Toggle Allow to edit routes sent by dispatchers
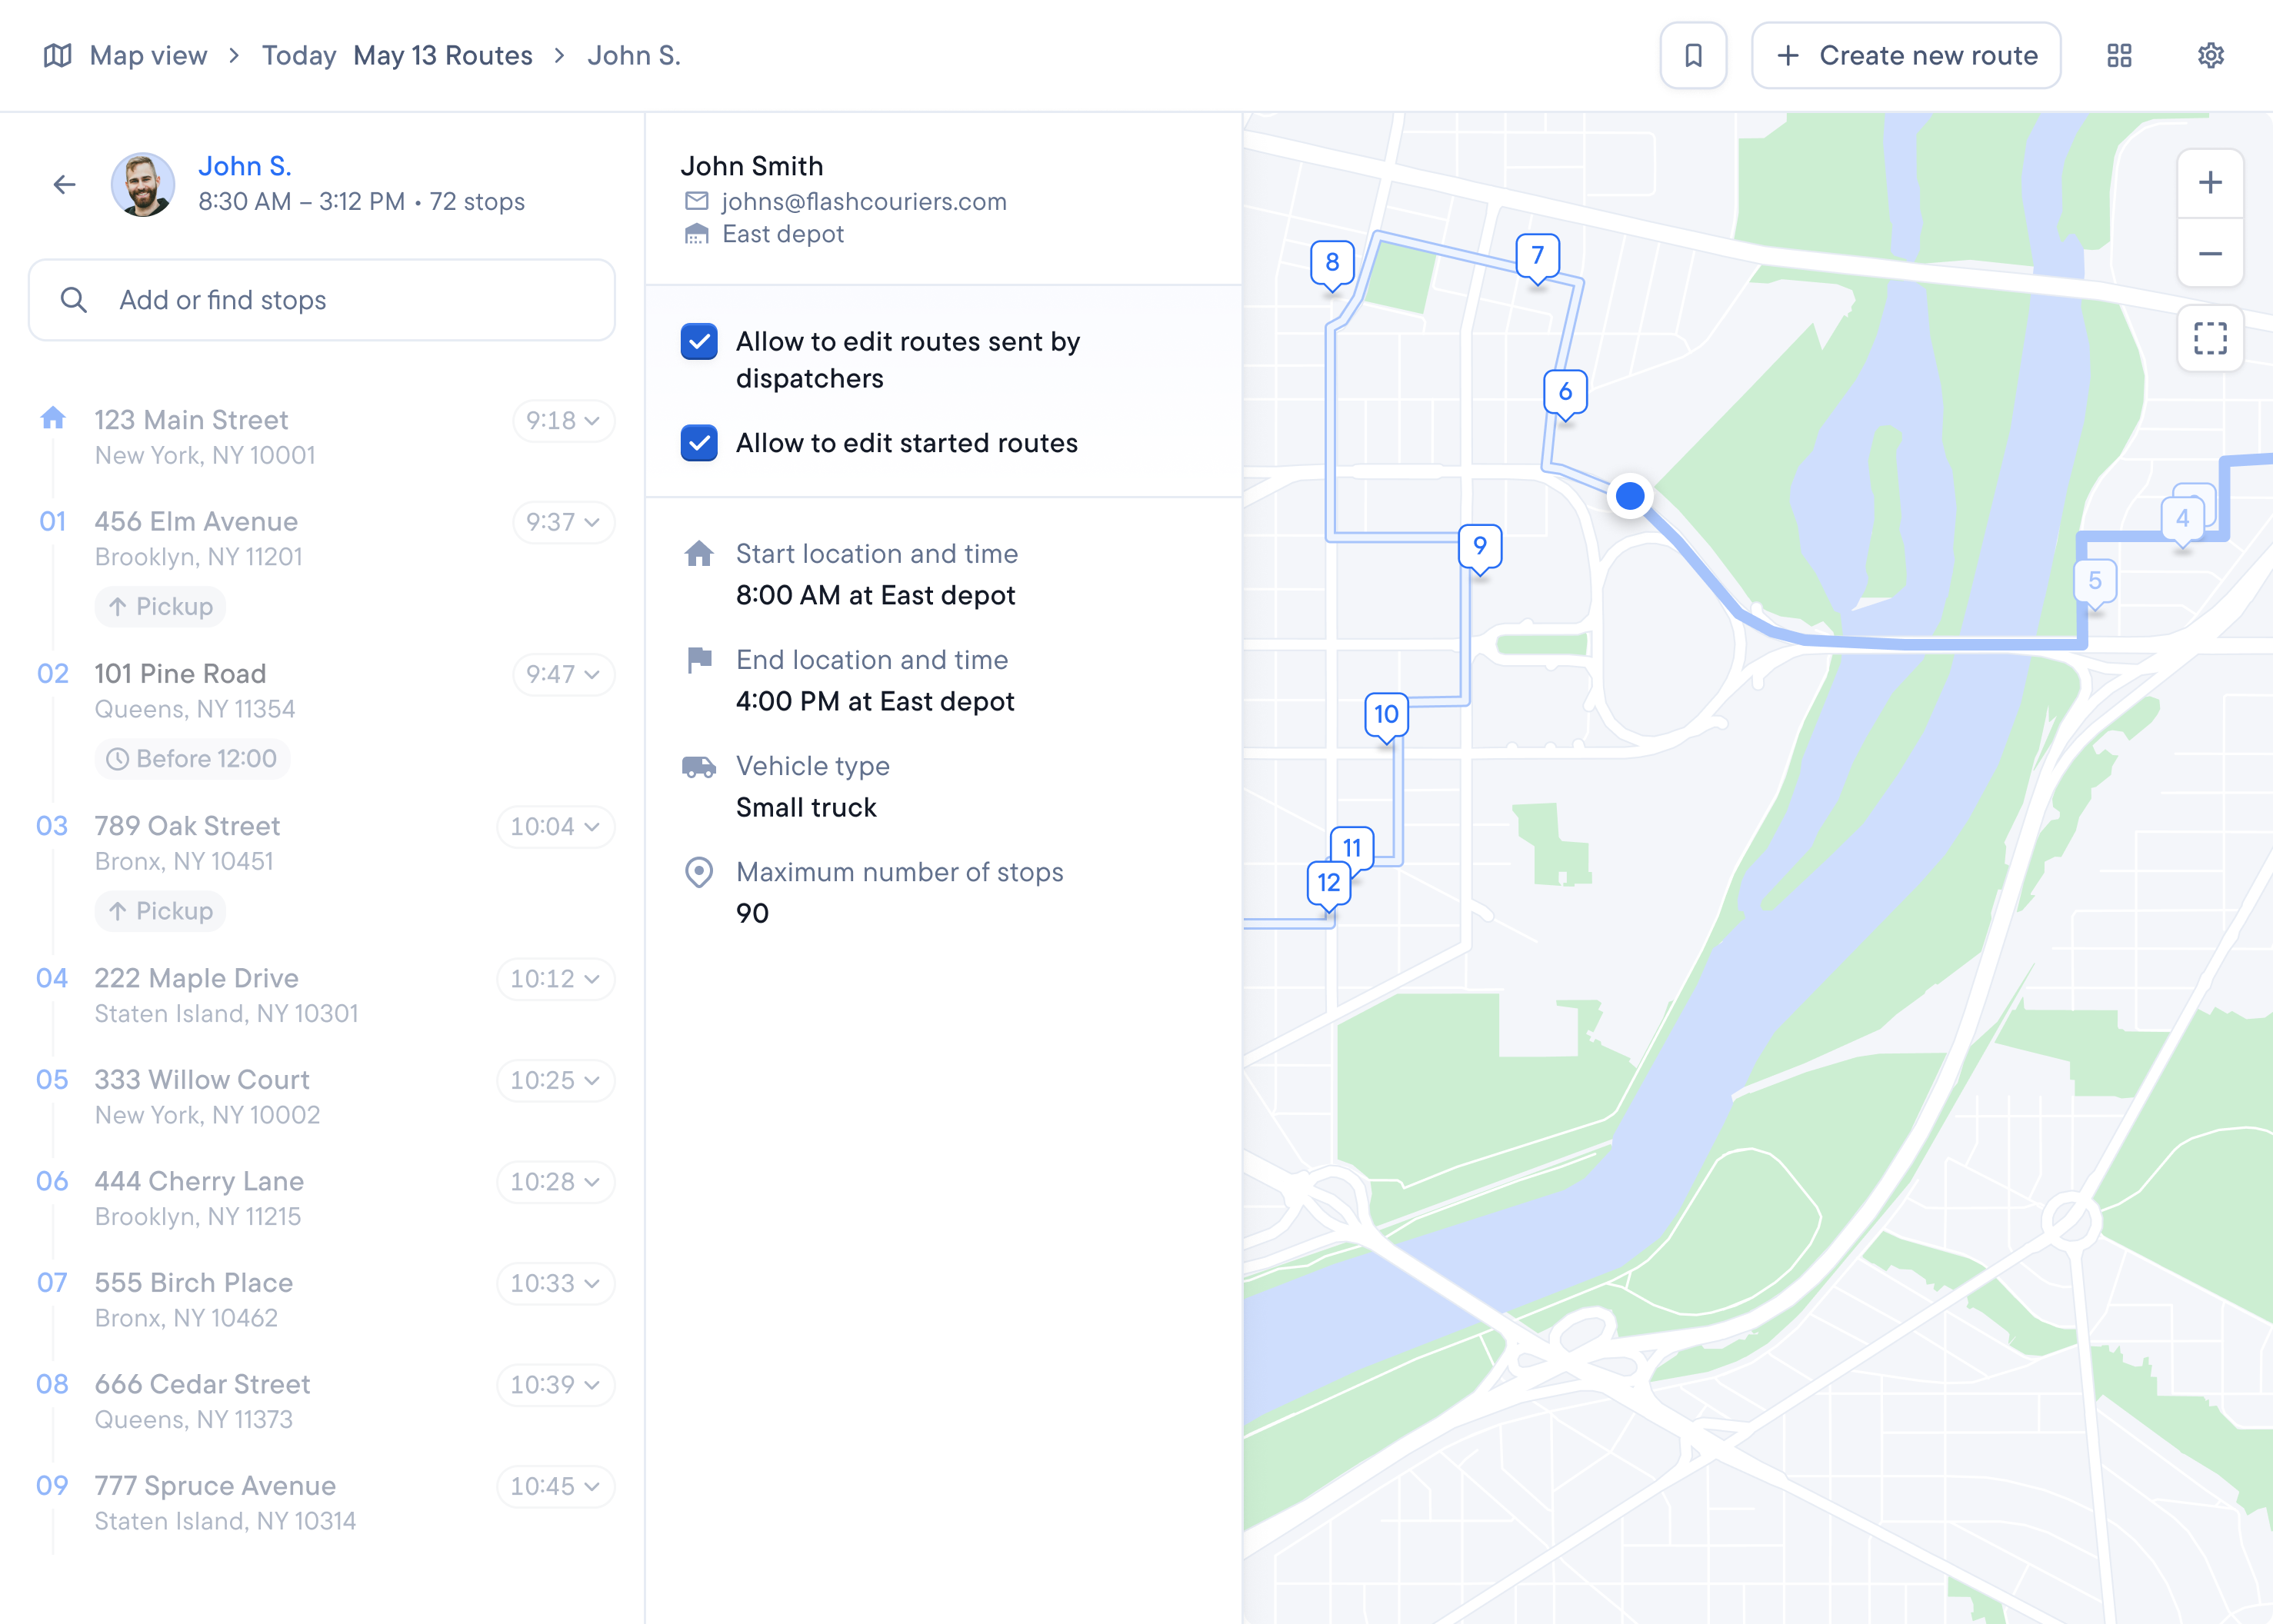This screenshot has height=1624, width=2273. 699,342
